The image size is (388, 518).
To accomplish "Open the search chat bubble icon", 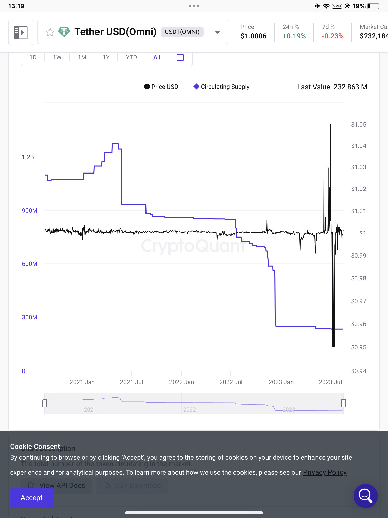I will click(x=366, y=496).
